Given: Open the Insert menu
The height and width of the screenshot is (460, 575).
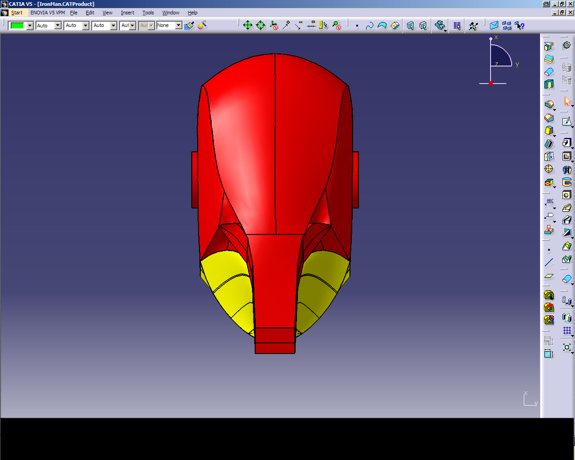Looking at the screenshot, I should [128, 13].
